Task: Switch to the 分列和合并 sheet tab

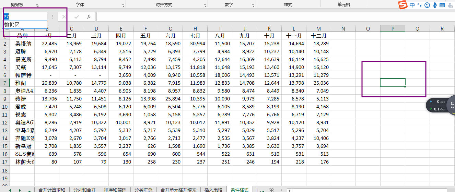Action: tap(84, 190)
